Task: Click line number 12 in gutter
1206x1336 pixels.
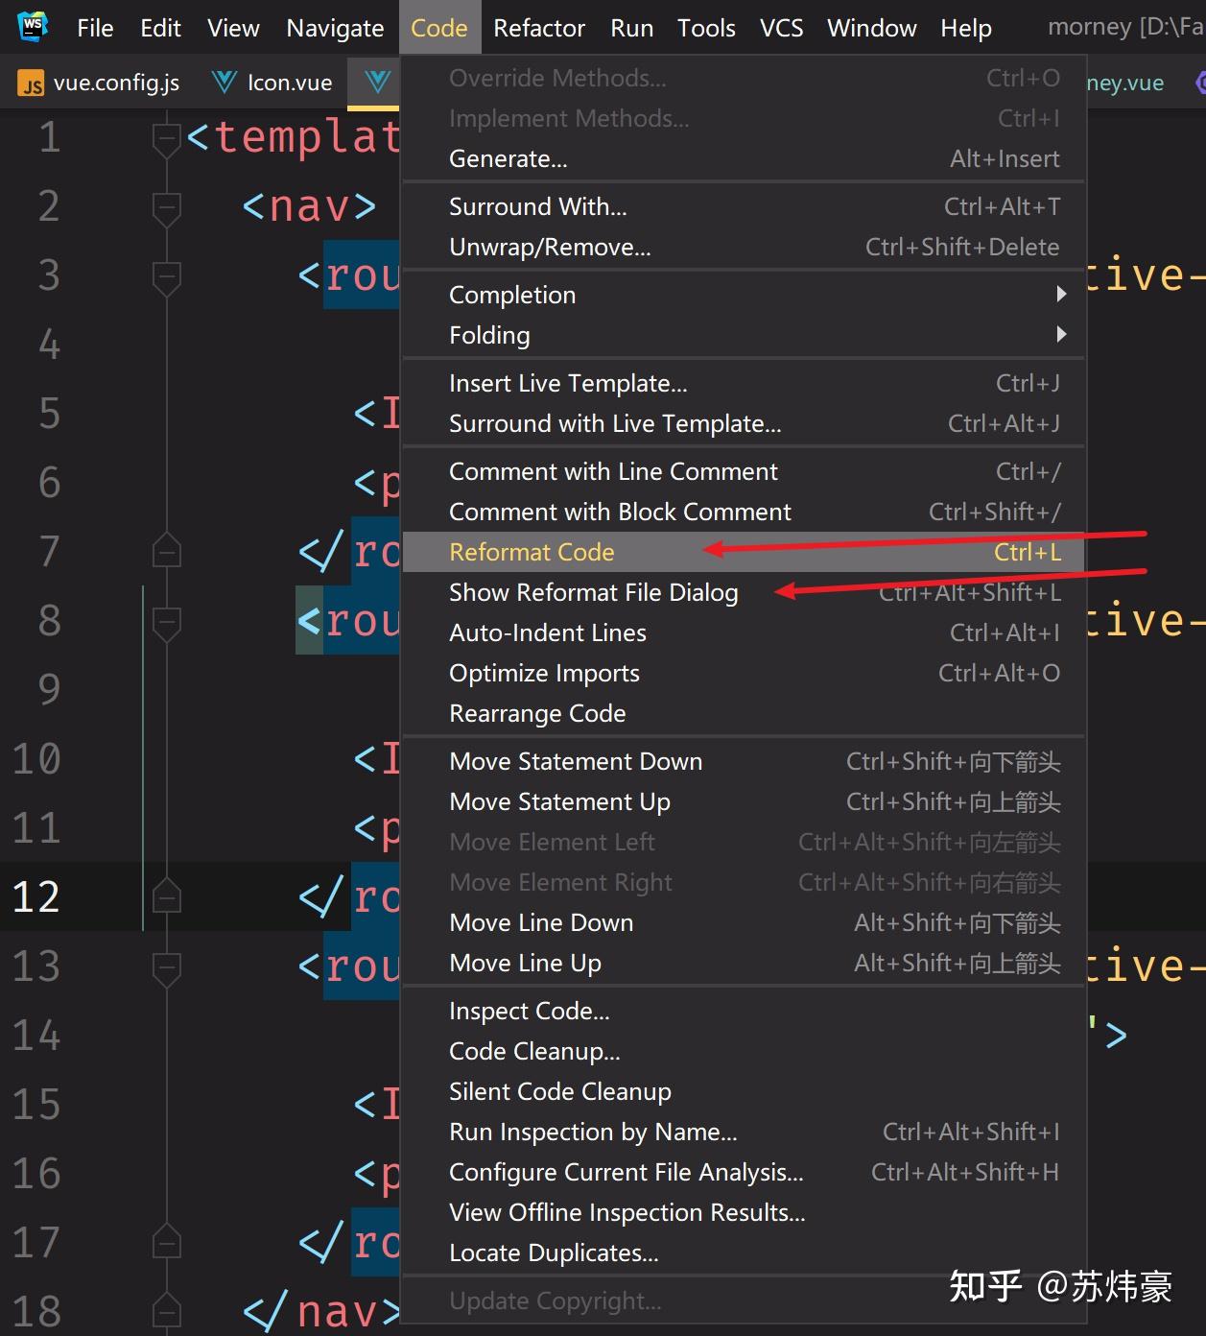Action: (36, 897)
